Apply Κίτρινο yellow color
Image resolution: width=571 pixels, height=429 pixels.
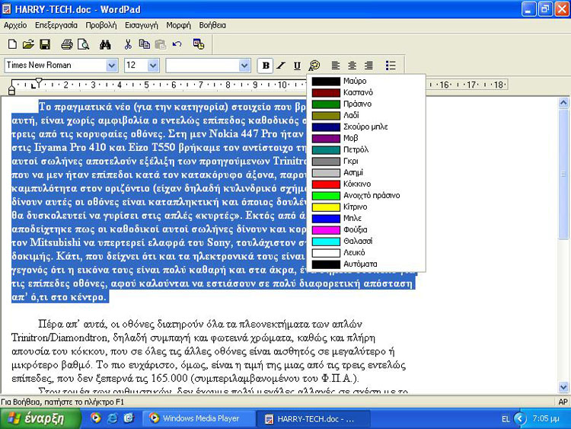366,206
